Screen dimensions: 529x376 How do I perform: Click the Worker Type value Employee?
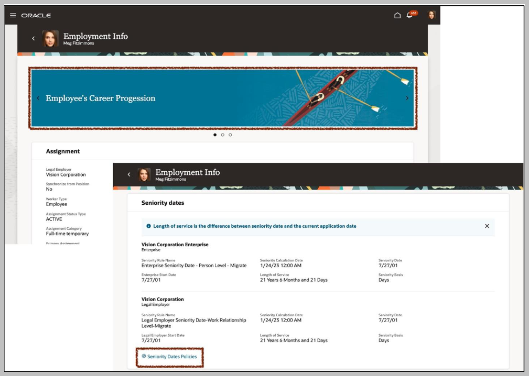tap(56, 204)
